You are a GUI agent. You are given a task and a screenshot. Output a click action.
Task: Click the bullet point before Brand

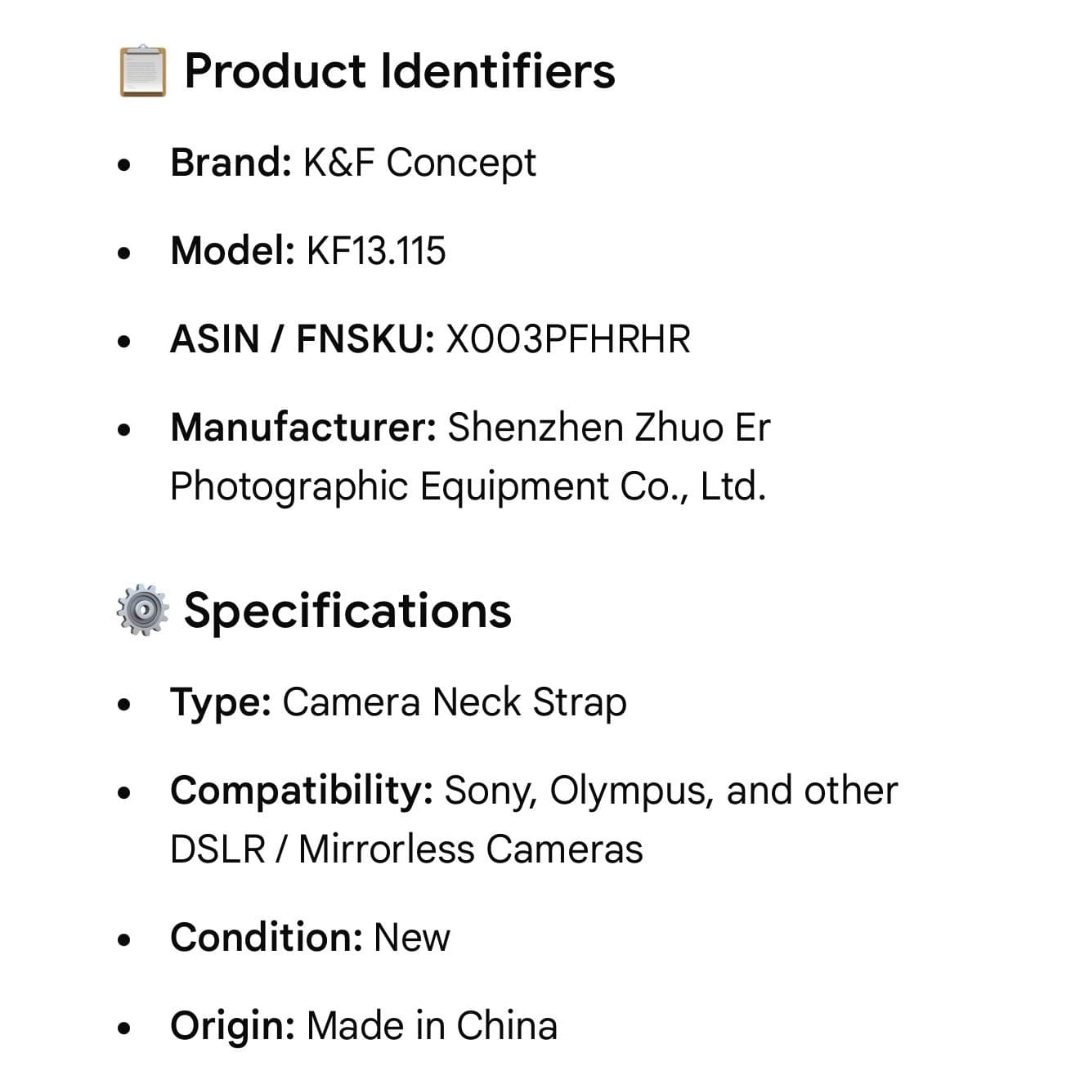(x=124, y=165)
